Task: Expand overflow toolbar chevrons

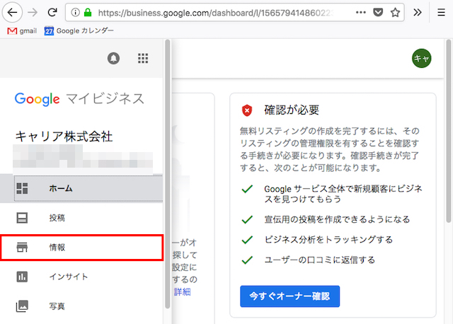Action: [417, 13]
